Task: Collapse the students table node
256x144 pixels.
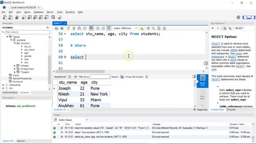Action: pos(11,40)
